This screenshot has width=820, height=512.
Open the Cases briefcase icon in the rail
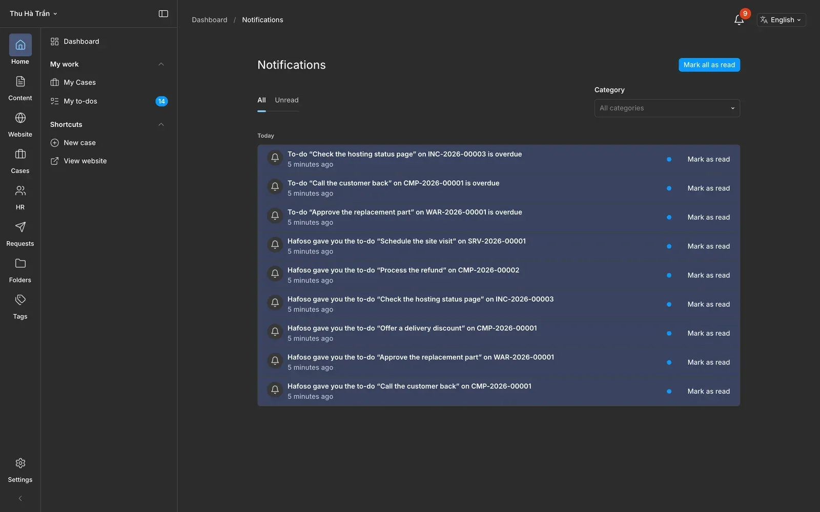click(x=20, y=154)
